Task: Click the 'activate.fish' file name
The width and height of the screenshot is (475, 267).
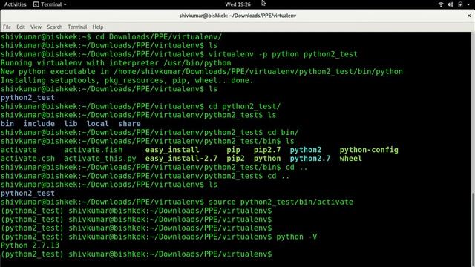Action: click(x=94, y=150)
